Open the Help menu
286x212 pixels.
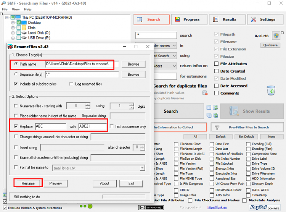click(28, 9)
